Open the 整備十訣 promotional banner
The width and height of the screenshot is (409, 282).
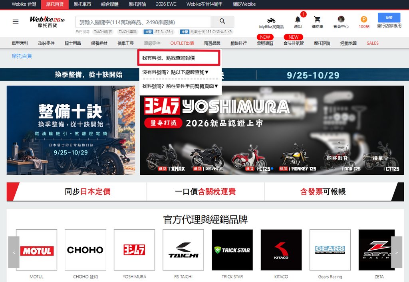[71, 130]
